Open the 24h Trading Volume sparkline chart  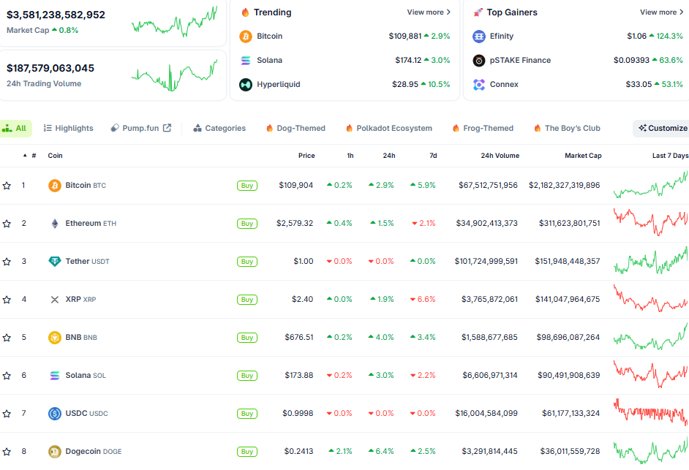(175, 75)
